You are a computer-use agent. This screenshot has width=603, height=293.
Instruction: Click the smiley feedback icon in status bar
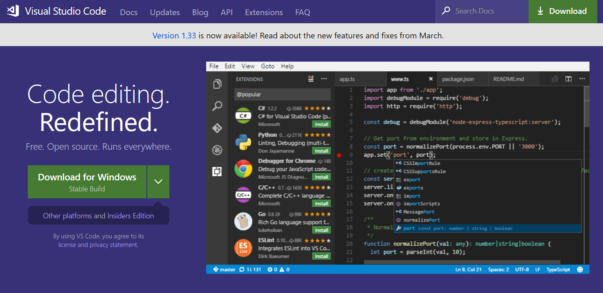point(580,269)
